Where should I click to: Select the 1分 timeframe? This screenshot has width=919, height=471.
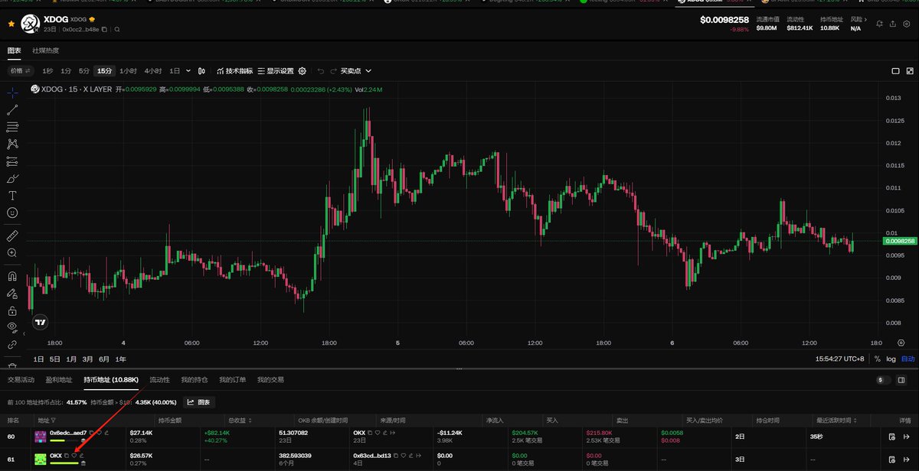click(x=66, y=71)
